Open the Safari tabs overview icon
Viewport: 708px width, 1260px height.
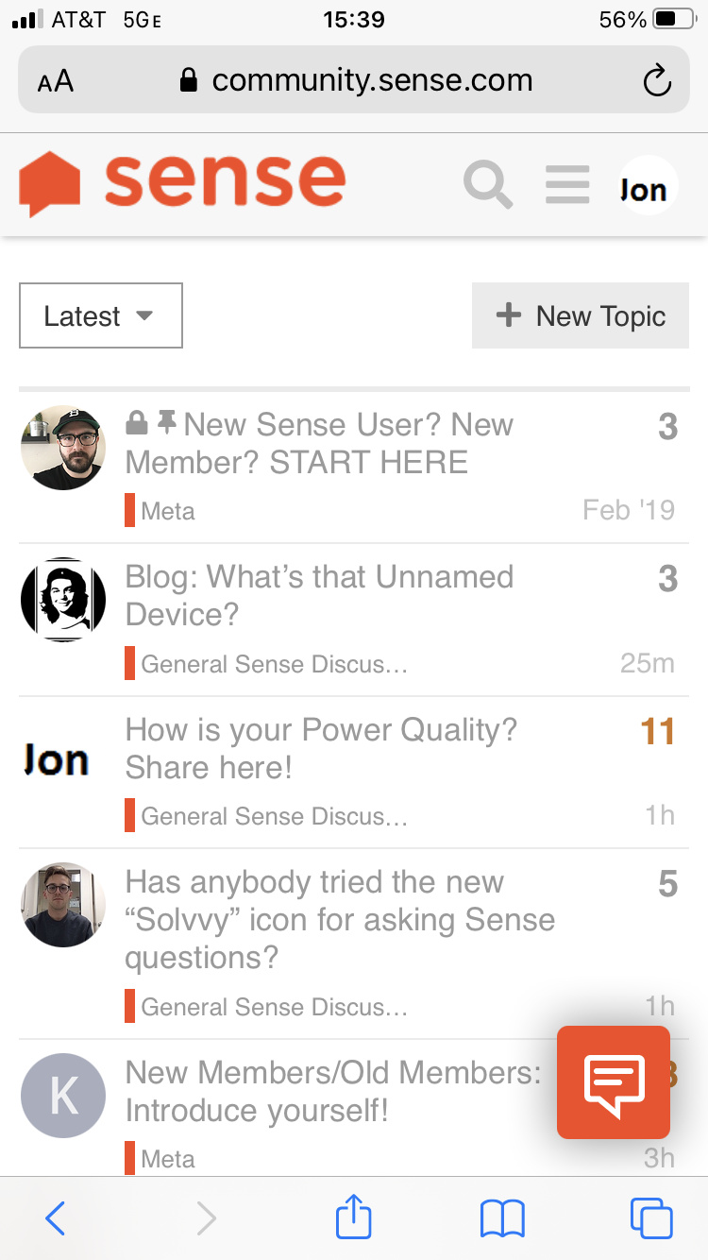(651, 1218)
